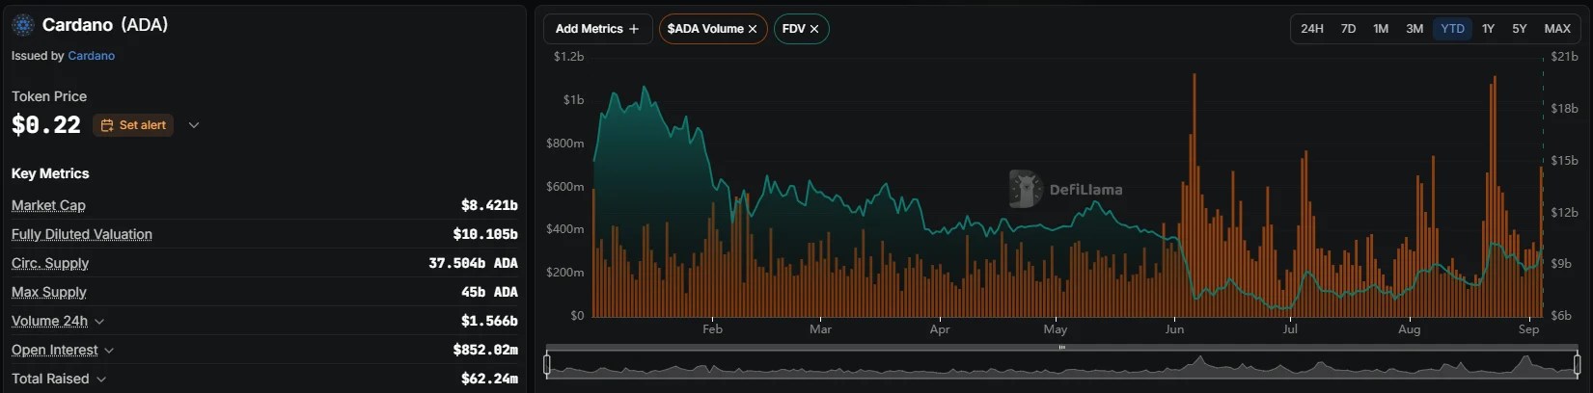Click the $1.2b left axis label
The image size is (1593, 393).
pos(568,57)
